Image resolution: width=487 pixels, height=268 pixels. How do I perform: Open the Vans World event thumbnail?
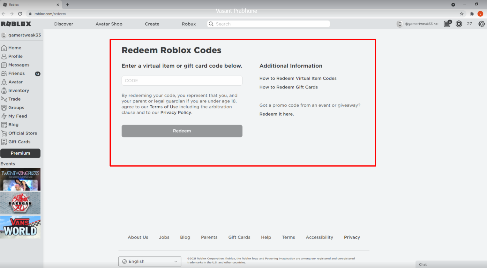(20, 227)
